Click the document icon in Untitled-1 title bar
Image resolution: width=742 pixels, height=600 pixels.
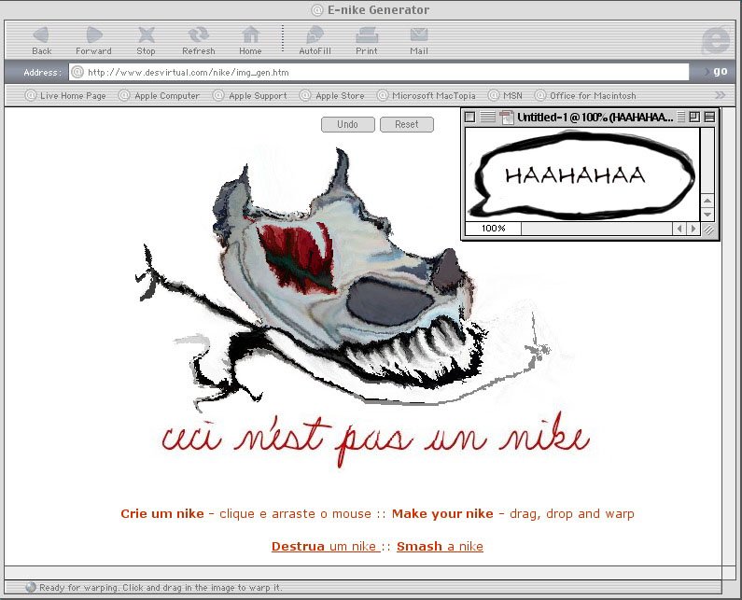pos(507,117)
